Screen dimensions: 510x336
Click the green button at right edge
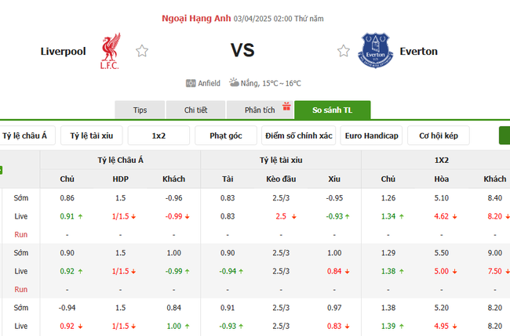(x=505, y=135)
